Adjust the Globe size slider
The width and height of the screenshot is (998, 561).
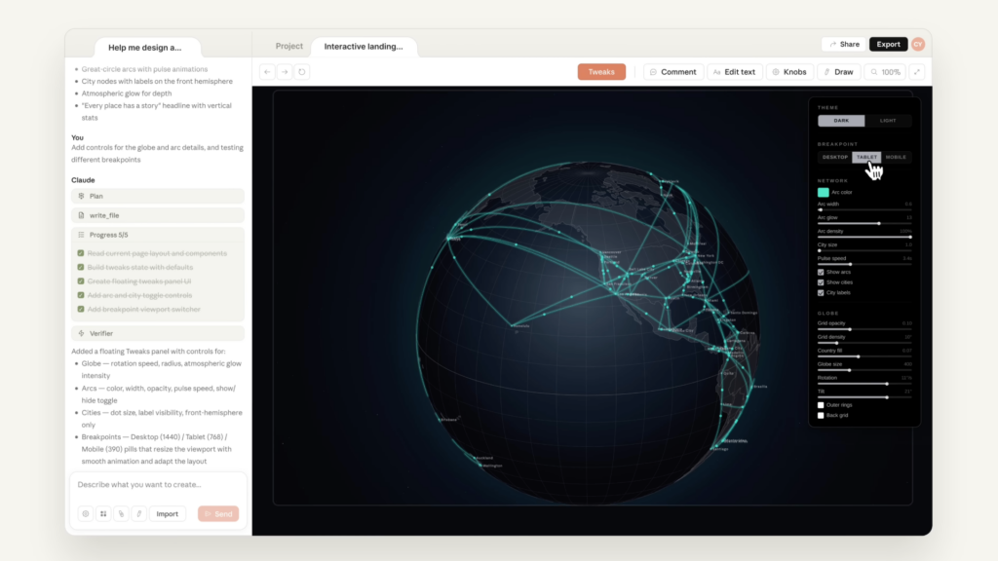864,369
